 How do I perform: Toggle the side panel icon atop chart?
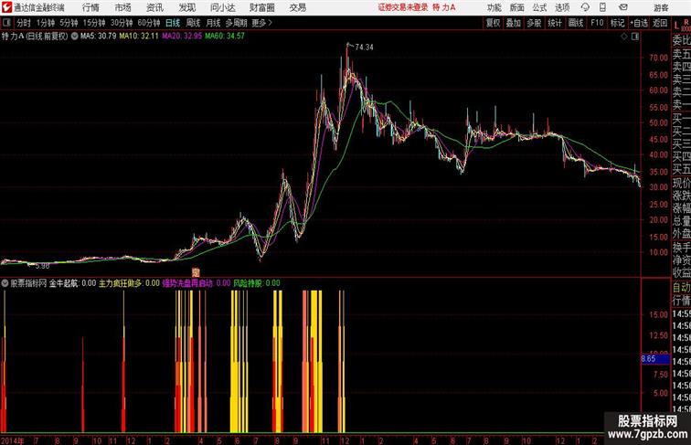635,37
